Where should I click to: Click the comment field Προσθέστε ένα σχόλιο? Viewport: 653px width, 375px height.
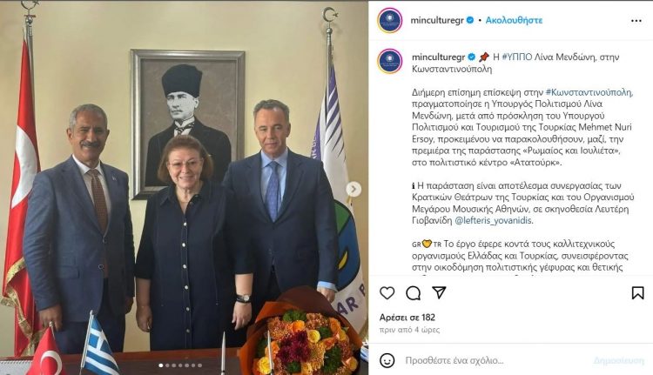pyautogui.click(x=454, y=360)
